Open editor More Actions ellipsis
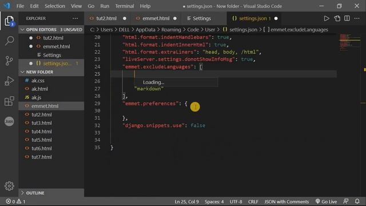The height and width of the screenshot is (206, 366). [x=357, y=18]
